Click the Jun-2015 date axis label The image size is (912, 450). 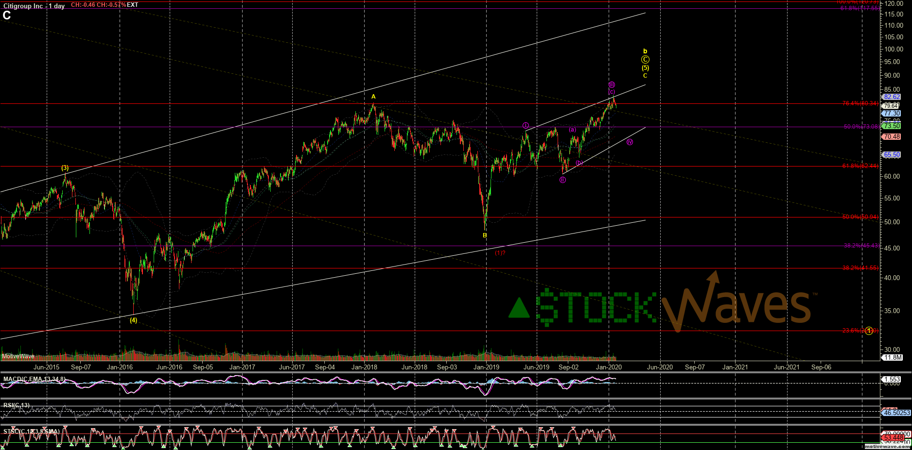(x=47, y=367)
